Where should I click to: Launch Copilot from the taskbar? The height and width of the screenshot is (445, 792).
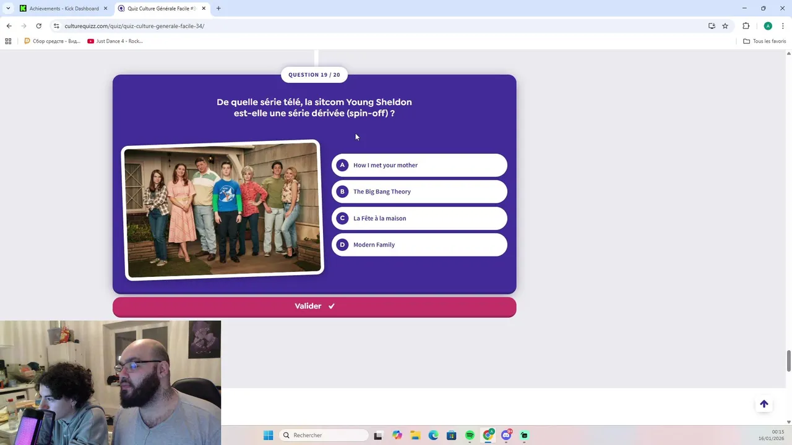click(x=397, y=435)
